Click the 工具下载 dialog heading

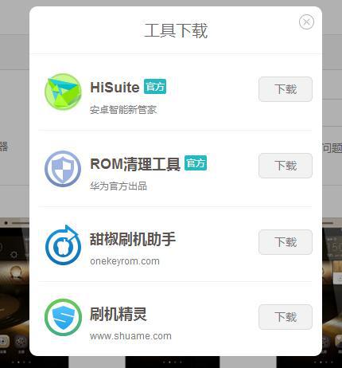(x=176, y=30)
